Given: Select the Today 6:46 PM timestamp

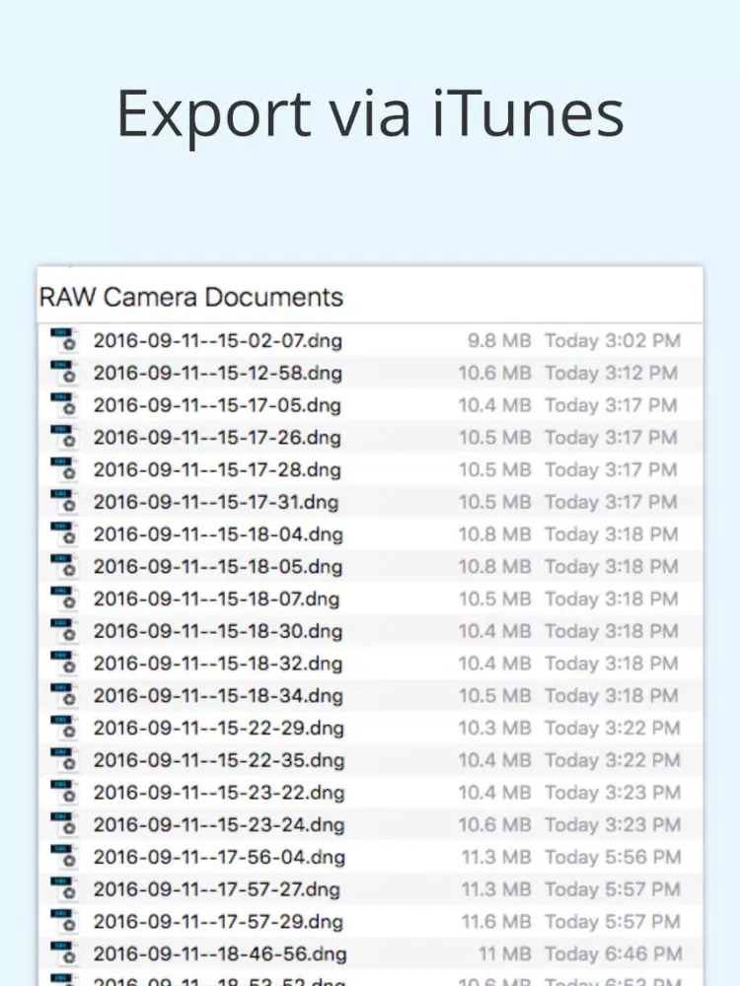Looking at the screenshot, I should click(x=614, y=953).
